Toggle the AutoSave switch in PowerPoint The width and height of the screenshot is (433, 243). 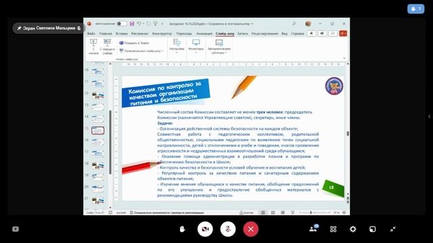[x=122, y=24]
